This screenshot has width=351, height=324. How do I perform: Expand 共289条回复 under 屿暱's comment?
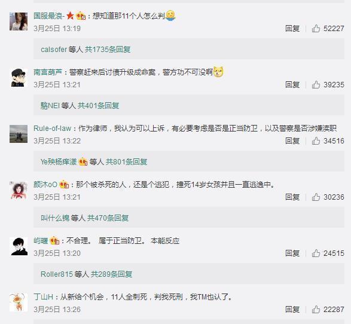tap(111, 274)
